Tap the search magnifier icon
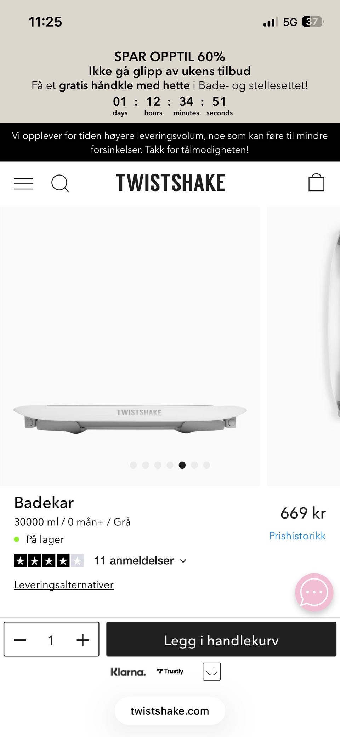The image size is (340, 737). click(x=60, y=183)
